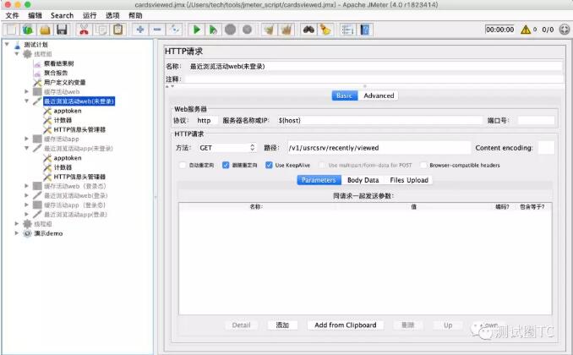The width and height of the screenshot is (573, 355).
Task: Open the 编辑 menu
Action: (x=35, y=15)
